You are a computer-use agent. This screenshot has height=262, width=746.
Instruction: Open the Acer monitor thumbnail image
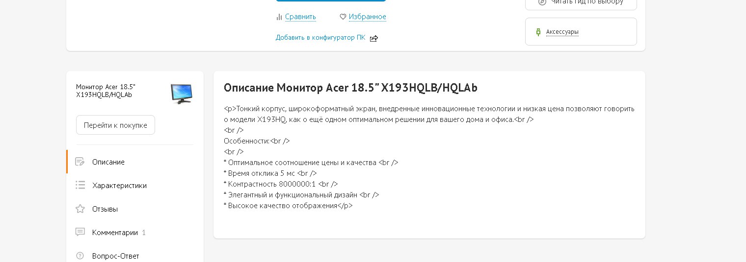click(x=182, y=94)
